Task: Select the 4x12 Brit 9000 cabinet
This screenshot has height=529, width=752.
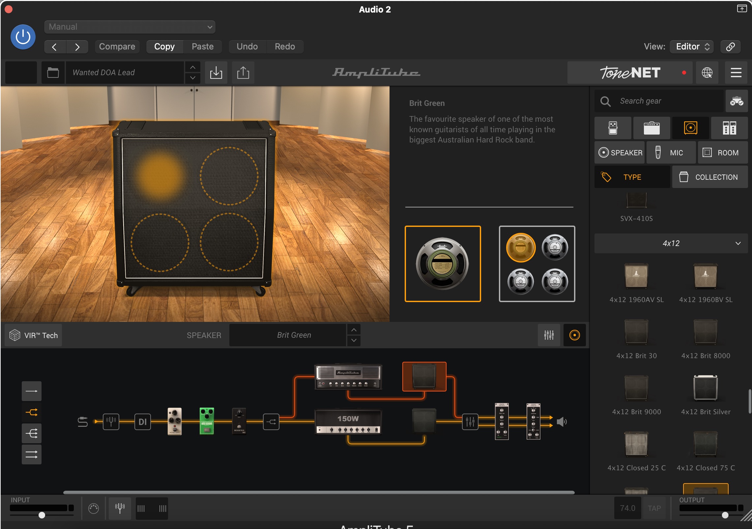Action: (x=636, y=395)
